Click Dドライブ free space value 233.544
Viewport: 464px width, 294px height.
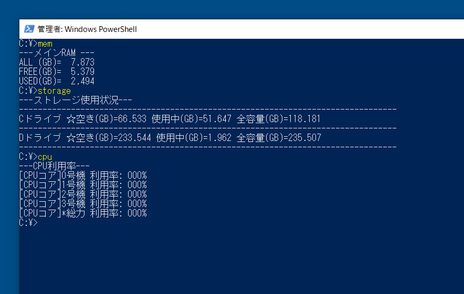point(134,138)
